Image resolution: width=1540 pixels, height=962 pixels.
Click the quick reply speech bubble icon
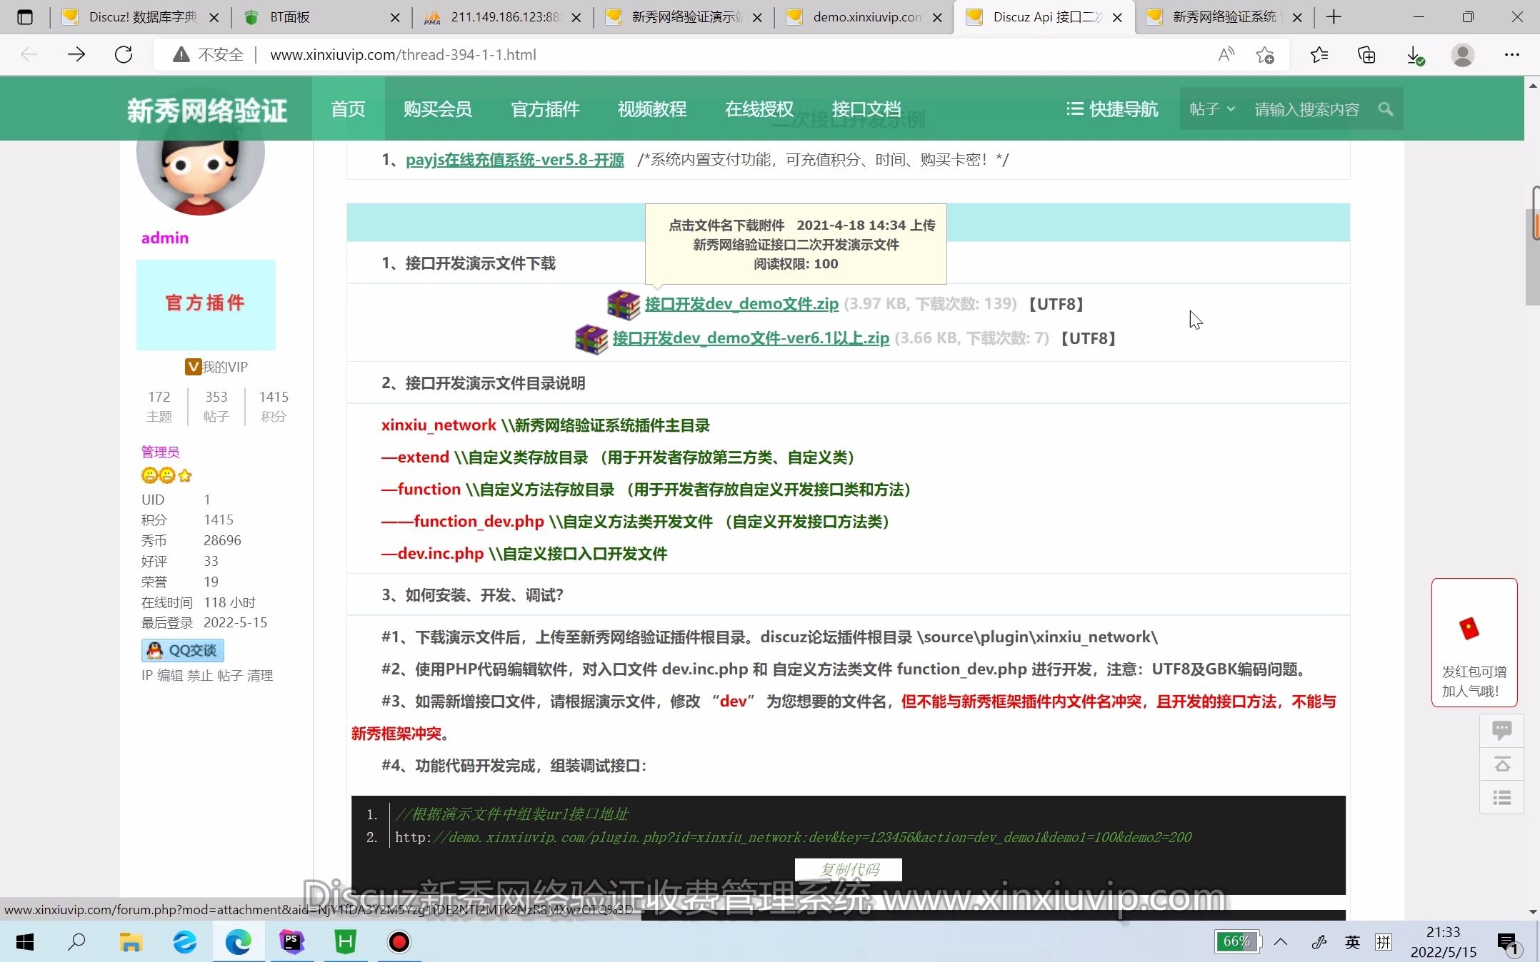[1501, 730]
